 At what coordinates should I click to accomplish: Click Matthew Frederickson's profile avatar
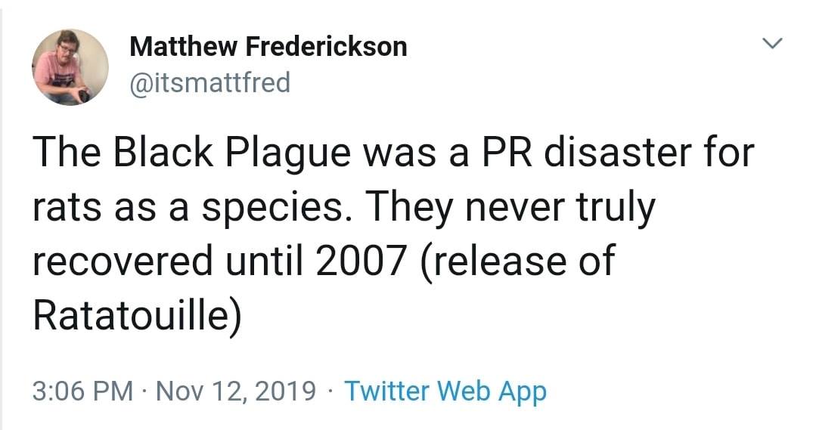[x=70, y=67]
